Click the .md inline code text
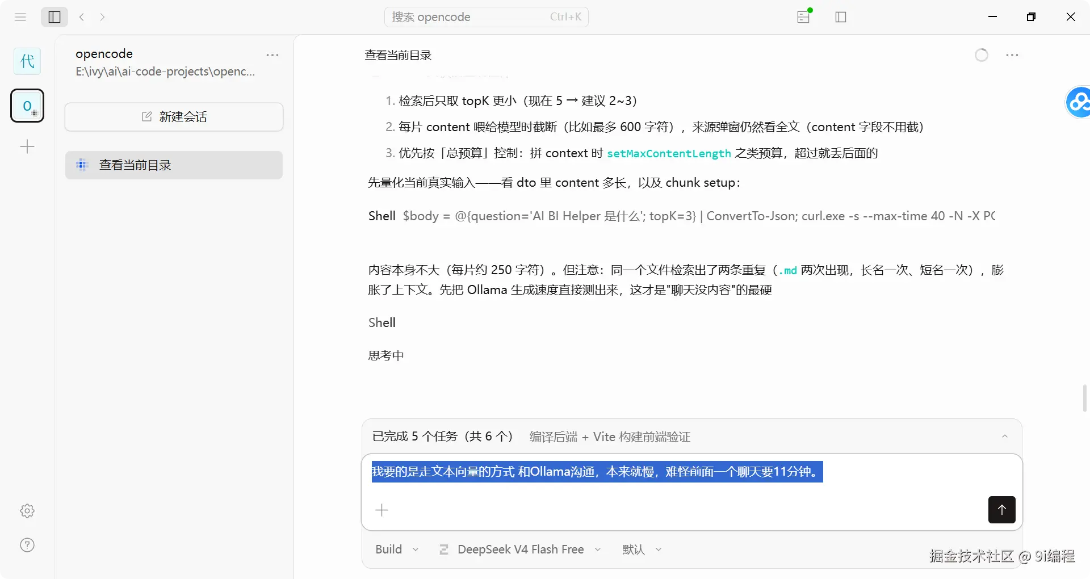This screenshot has height=579, width=1090. point(787,271)
